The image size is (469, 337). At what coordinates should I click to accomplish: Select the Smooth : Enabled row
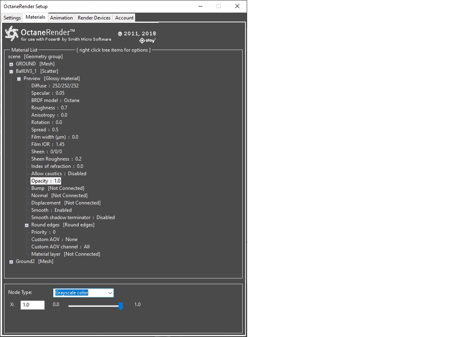point(51,210)
